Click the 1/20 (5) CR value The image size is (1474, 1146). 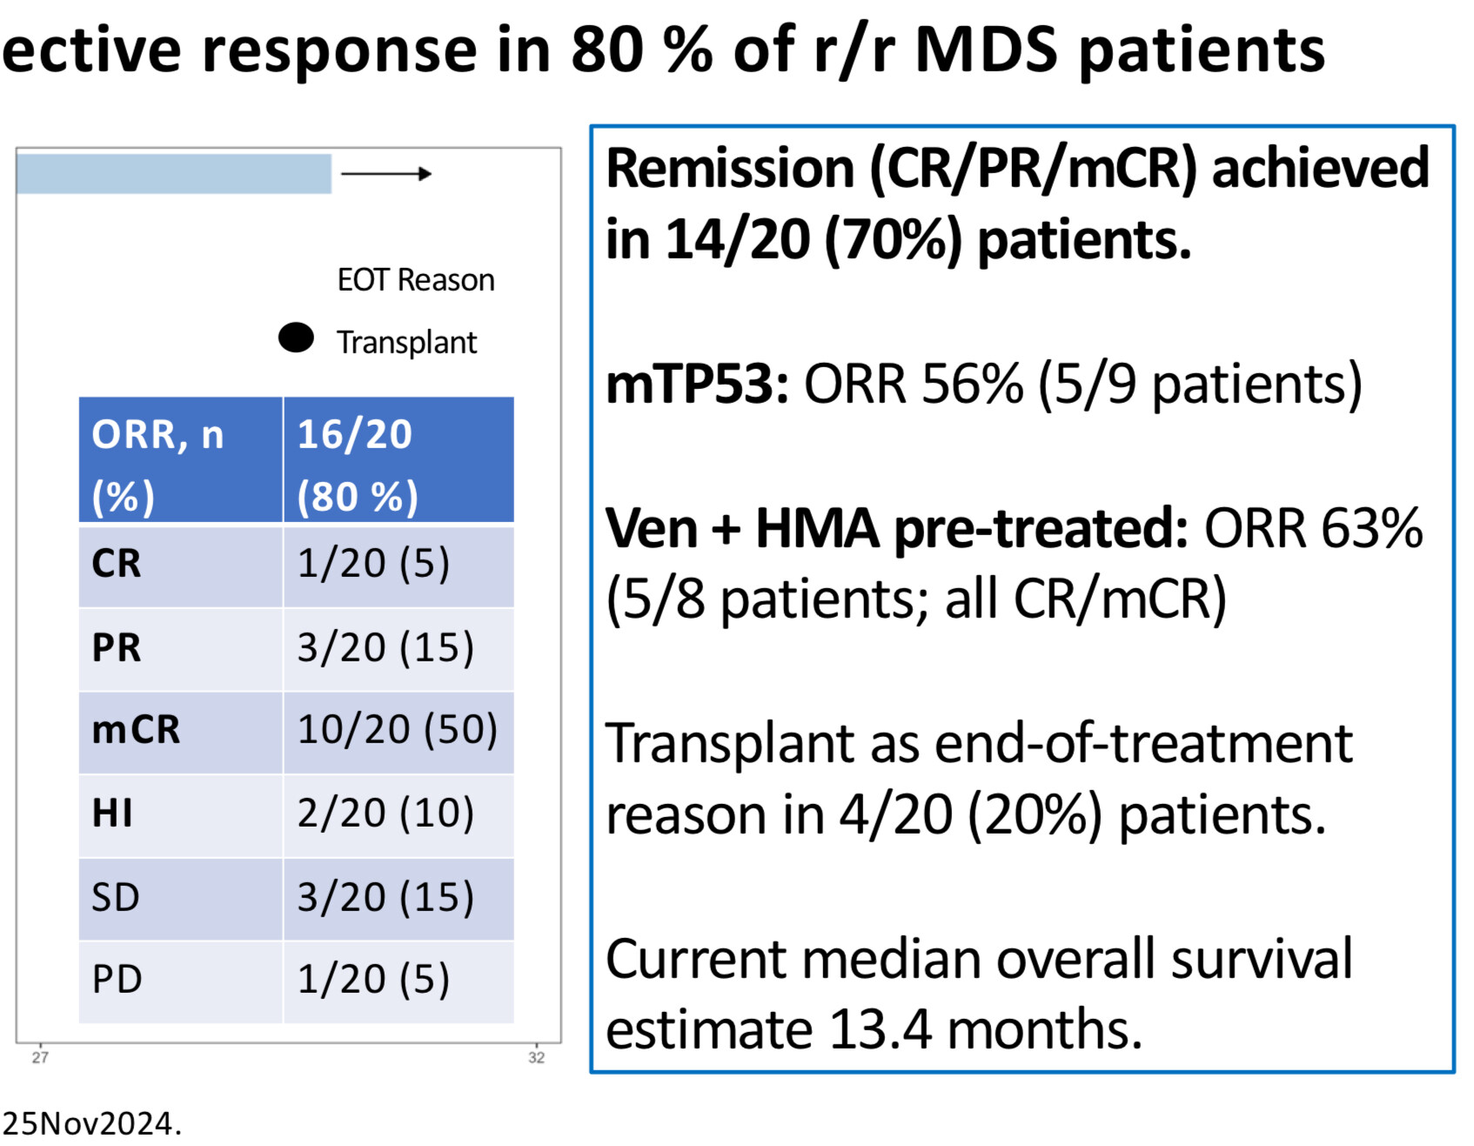(x=373, y=564)
